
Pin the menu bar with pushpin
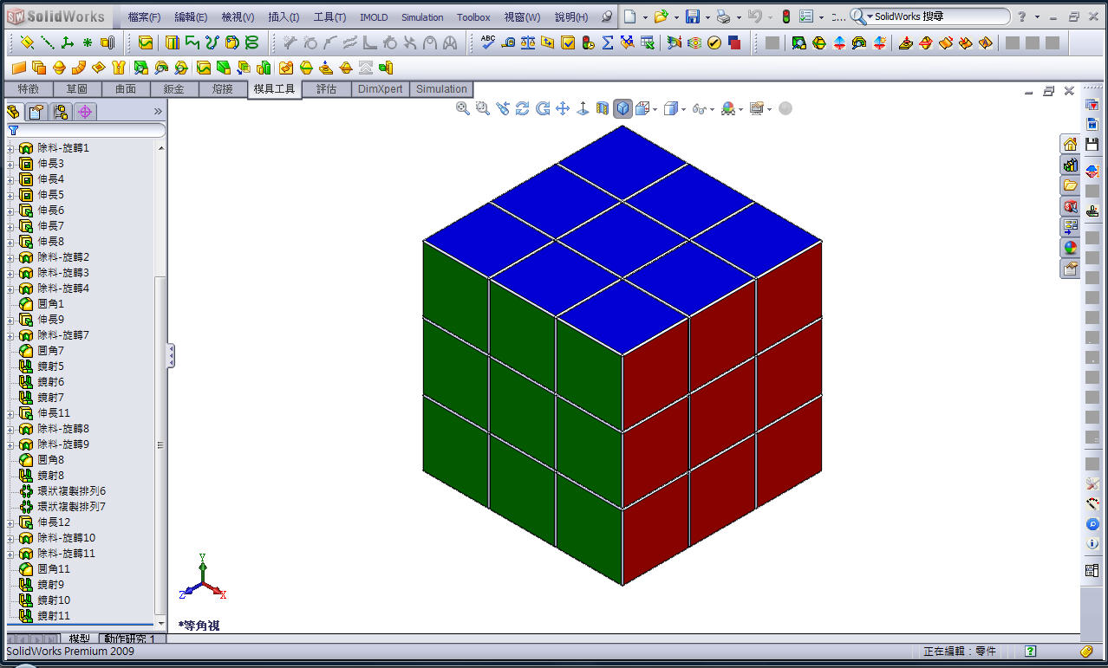click(606, 16)
